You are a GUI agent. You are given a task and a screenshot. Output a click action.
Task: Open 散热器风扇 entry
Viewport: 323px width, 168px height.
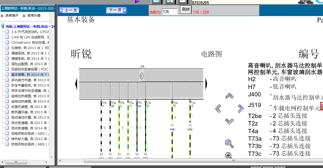(30, 112)
